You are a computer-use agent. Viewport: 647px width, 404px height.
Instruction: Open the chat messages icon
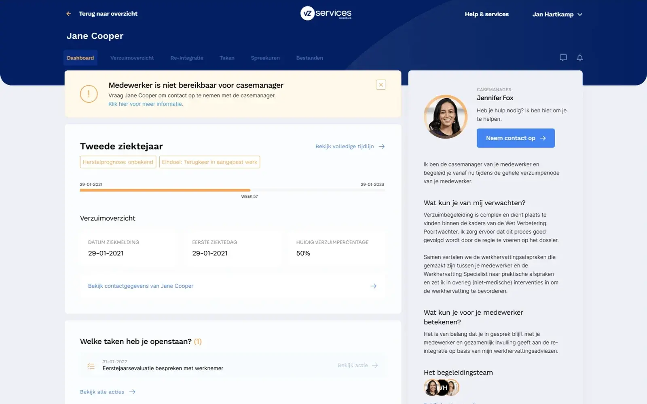point(563,58)
